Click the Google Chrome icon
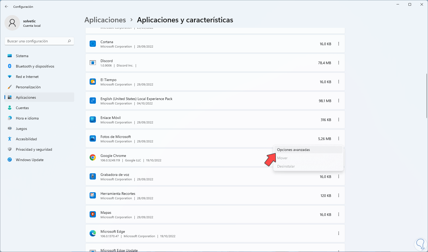The image size is (428, 252). [93, 157]
